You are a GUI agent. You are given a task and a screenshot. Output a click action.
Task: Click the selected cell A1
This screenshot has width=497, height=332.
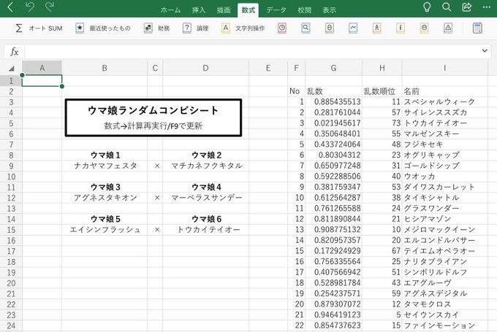pyautogui.click(x=42, y=80)
